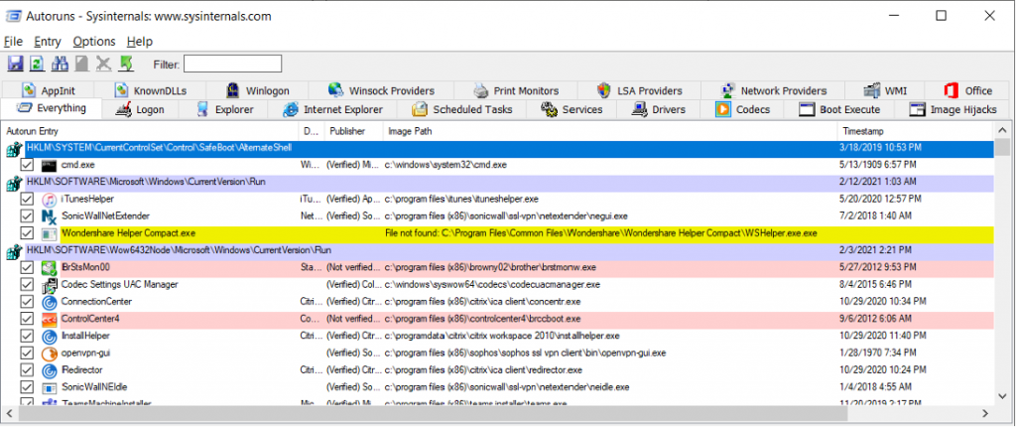Screen dimensions: 1016x427
Task: Open the Drivers tab
Action: point(659,109)
